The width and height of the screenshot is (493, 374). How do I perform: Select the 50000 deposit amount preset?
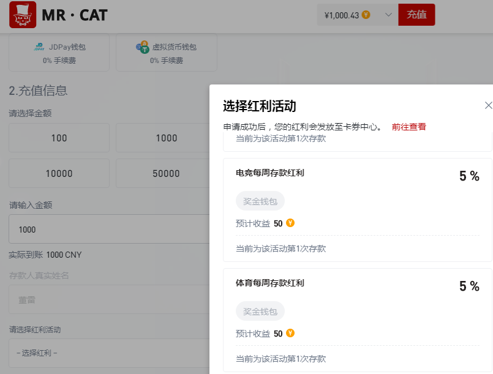(167, 173)
